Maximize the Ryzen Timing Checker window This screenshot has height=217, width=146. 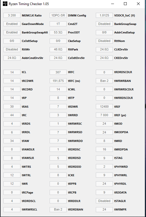(x=125, y=4)
